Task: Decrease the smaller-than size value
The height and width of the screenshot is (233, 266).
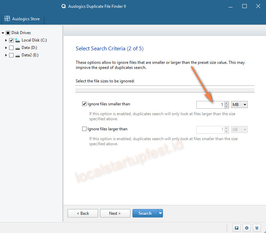Action: [x=226, y=106]
